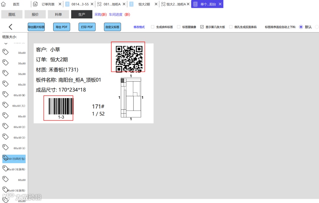Image resolution: width=319 pixels, height=203 pixels.
Task: Open the 订单列表 tab
Action: (x=48, y=4)
